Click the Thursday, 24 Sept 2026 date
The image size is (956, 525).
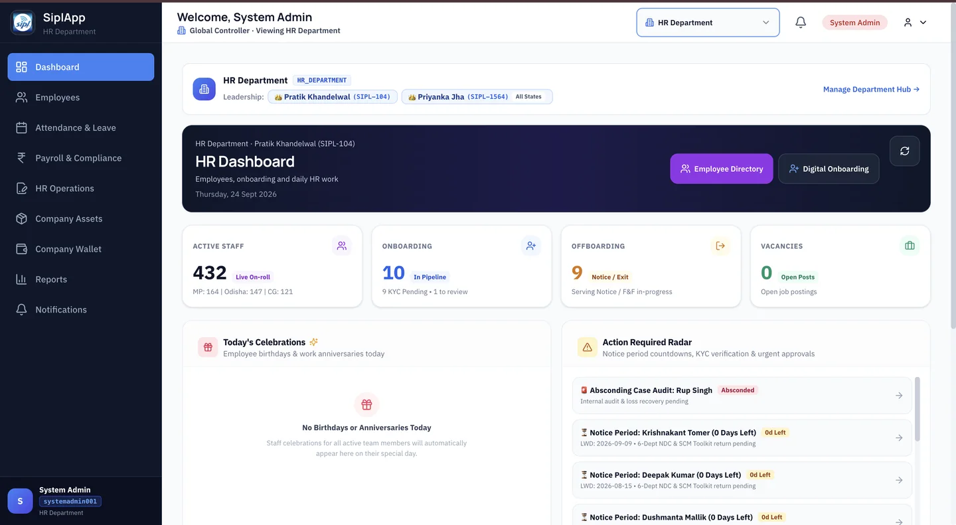tap(236, 194)
